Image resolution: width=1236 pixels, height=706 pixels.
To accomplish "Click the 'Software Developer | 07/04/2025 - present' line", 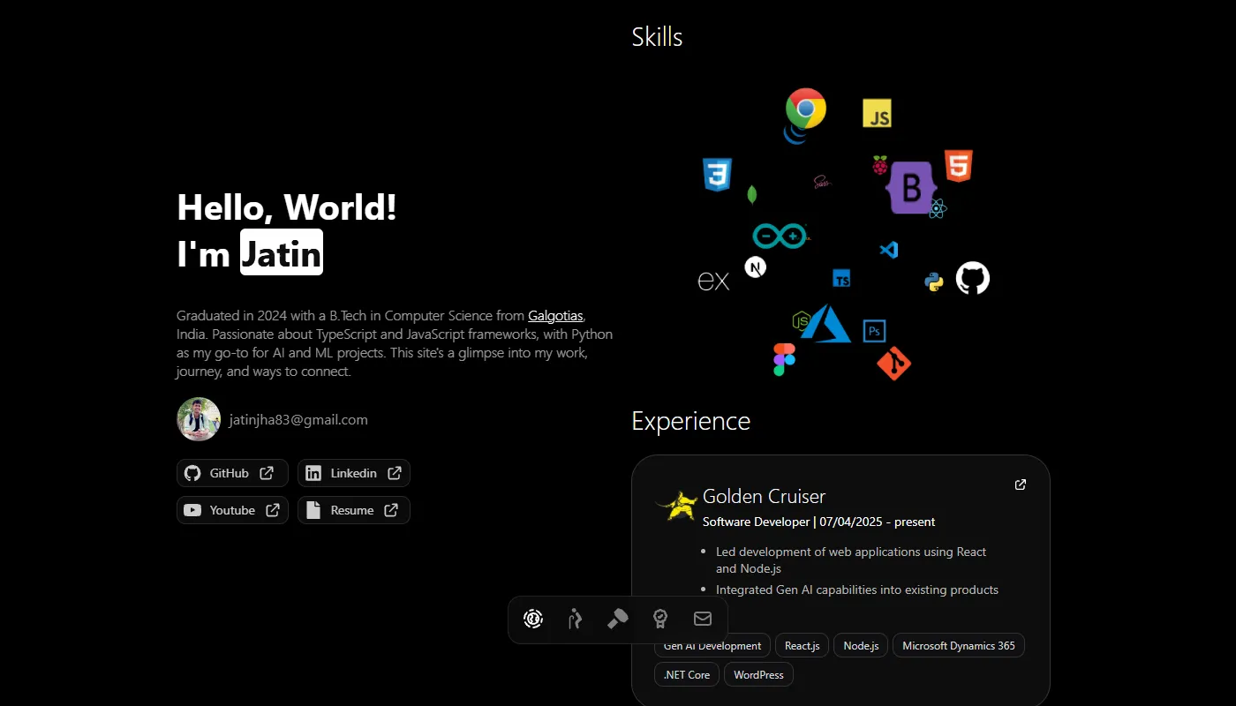I will 819,522.
